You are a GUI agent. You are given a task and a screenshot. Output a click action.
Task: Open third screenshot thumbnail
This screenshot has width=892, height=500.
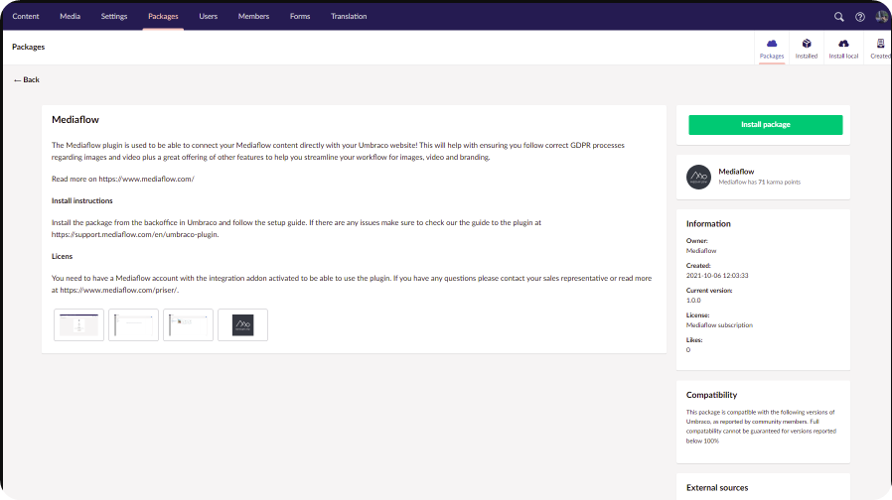click(189, 325)
